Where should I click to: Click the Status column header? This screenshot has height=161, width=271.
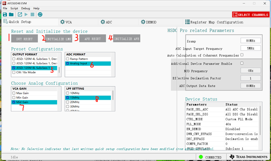click(241, 104)
